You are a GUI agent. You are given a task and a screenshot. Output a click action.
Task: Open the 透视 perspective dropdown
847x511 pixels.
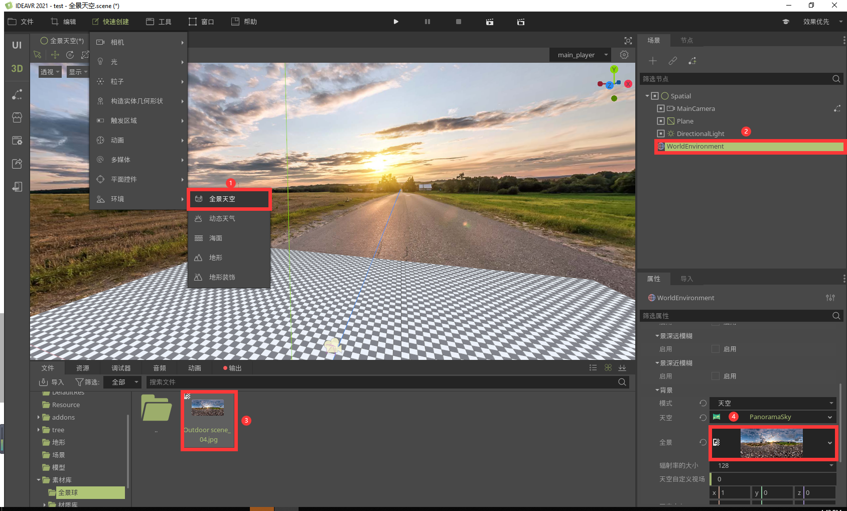(x=50, y=72)
